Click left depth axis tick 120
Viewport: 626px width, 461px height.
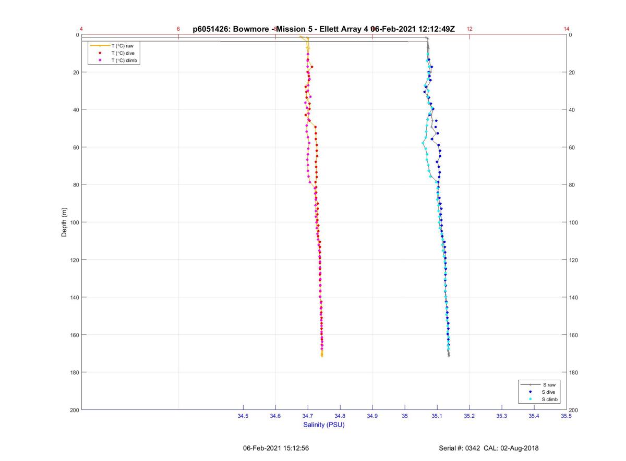pos(74,260)
